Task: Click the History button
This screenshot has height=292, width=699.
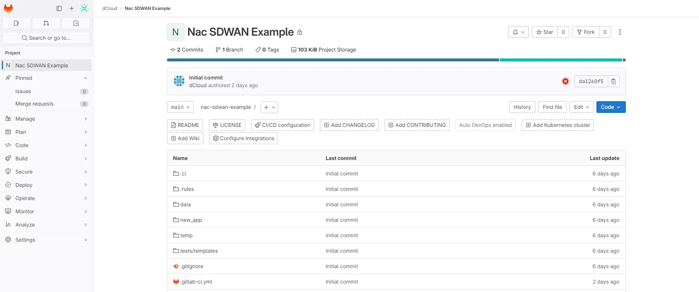Action: tap(522, 107)
